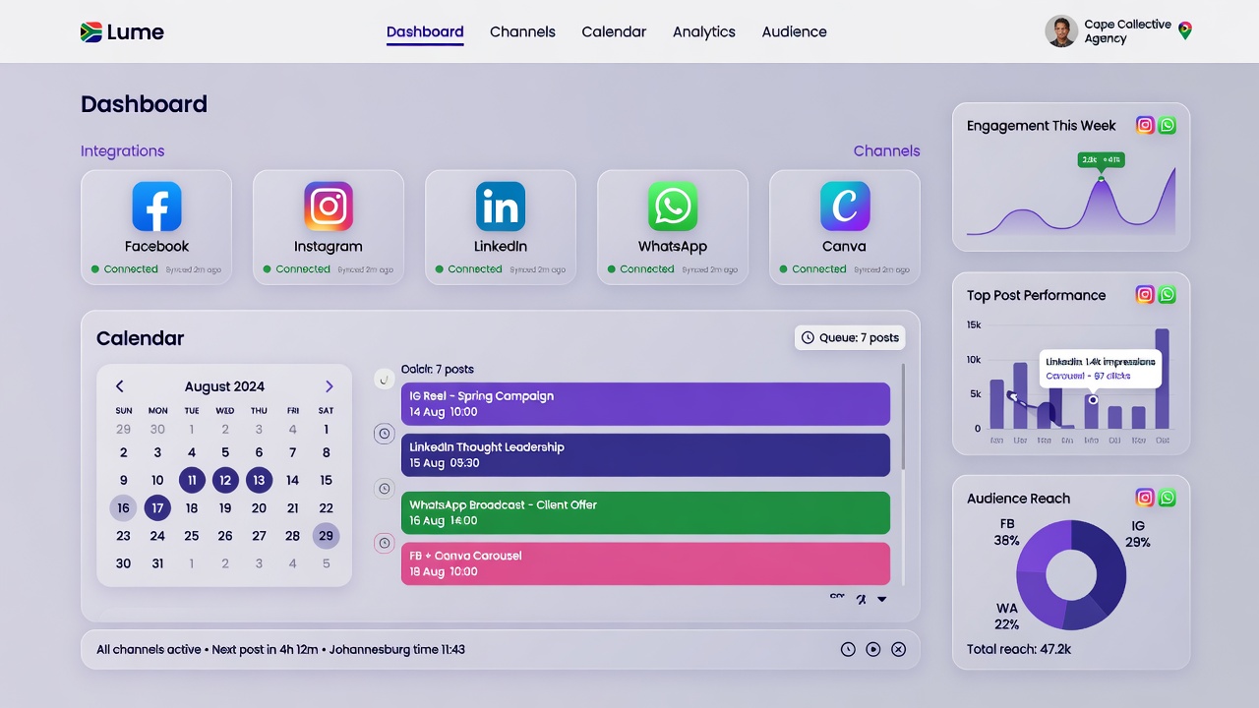Click the clock icon in status bar
This screenshot has width=1259, height=708.
(x=848, y=649)
